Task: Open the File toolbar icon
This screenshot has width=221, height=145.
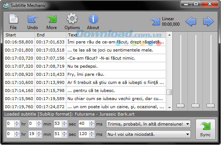Action: (14, 19)
